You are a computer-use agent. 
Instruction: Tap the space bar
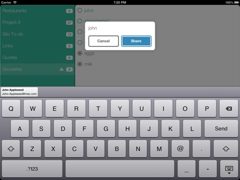tap(120, 169)
